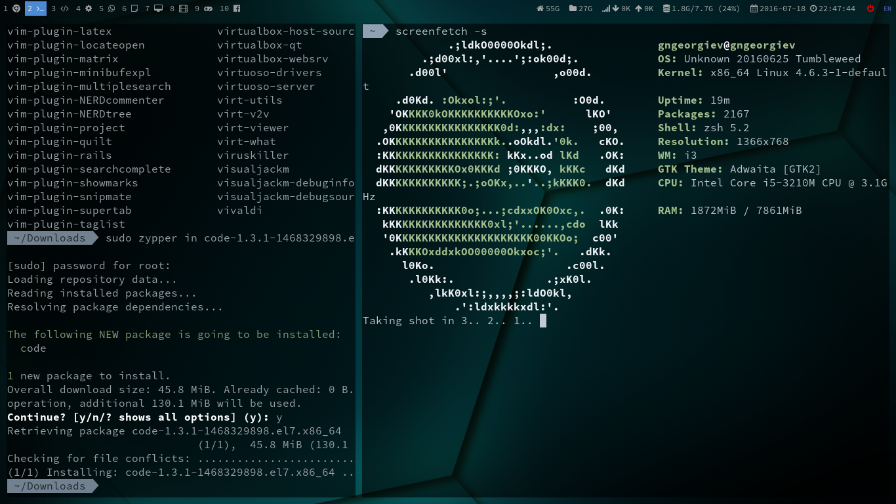Screen dimensions: 896x504
Task: Click the 'Uptime: 19m' line
Action: click(x=694, y=100)
